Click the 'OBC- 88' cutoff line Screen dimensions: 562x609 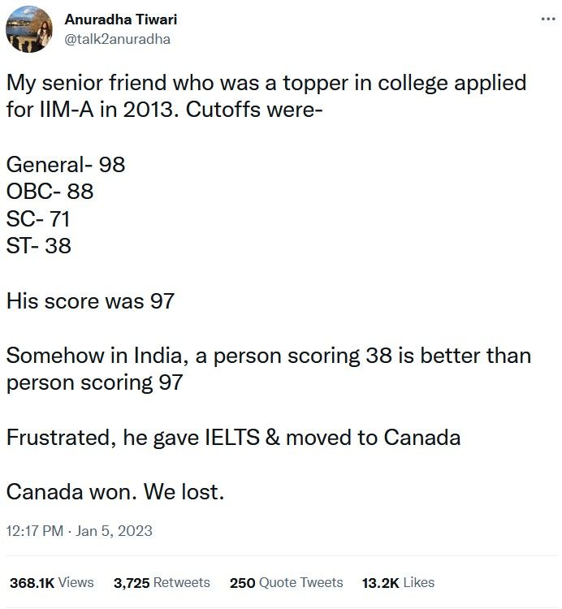pos(50,192)
